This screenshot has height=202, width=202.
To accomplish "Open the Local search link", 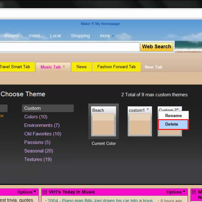I will (x=56, y=36).
